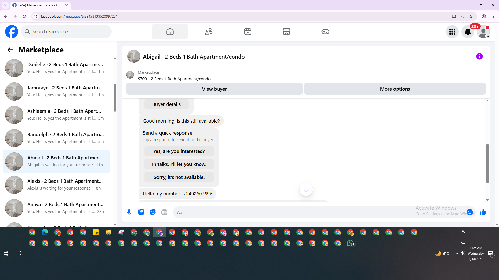Jump to latest message with down arrow
The width and height of the screenshot is (499, 280).
tap(306, 190)
